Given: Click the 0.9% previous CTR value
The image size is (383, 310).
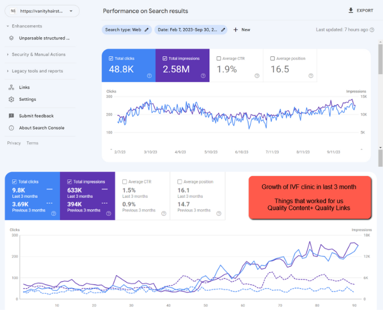Looking at the screenshot, I should (x=129, y=204).
